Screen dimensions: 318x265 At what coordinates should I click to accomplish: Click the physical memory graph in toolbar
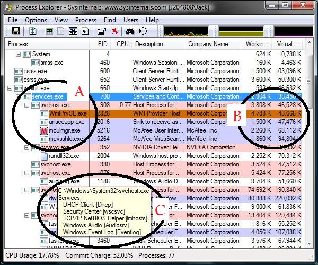click(293, 31)
